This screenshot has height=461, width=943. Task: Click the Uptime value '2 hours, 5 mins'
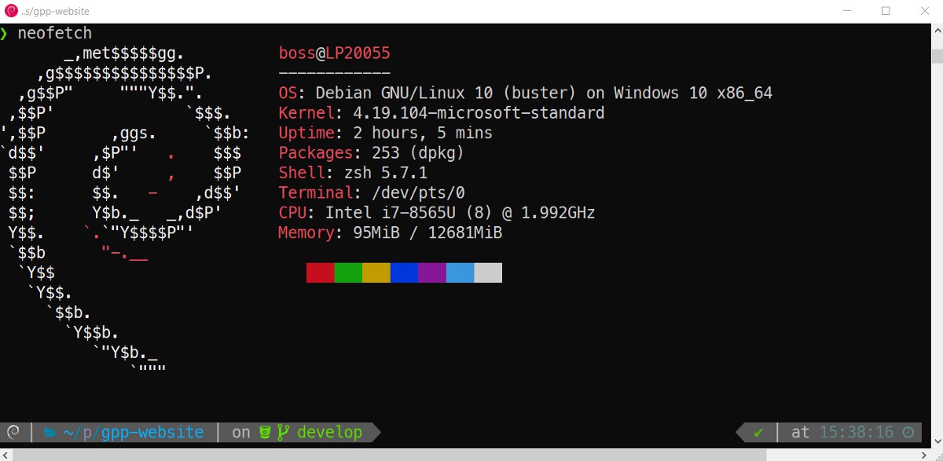point(423,133)
